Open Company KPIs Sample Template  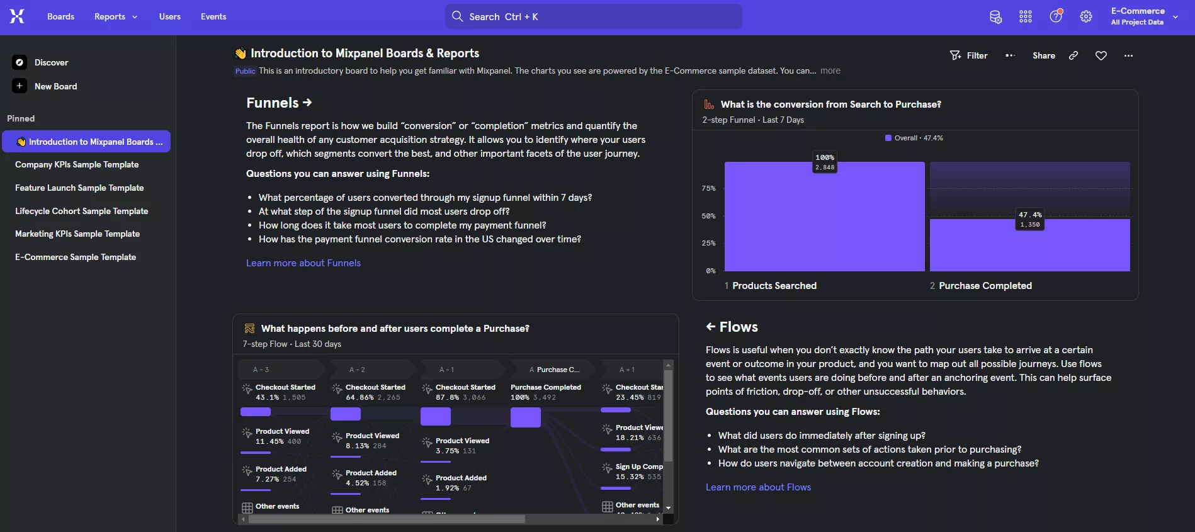point(77,164)
